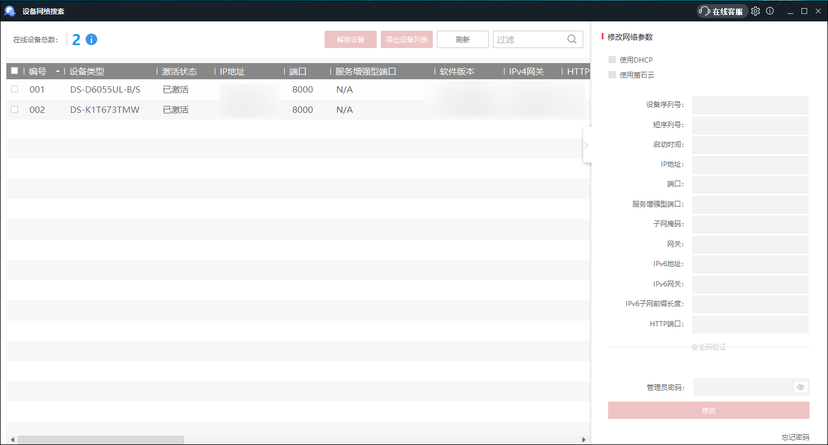Click N/A cell in device 002 row
Screen dimensions: 828x445
344,110
